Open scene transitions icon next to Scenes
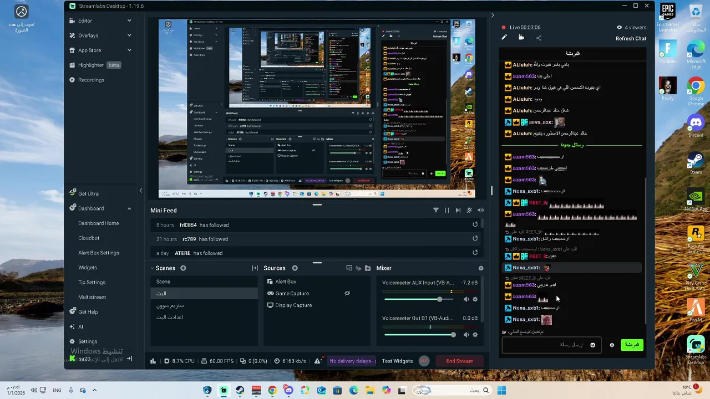 255,268
